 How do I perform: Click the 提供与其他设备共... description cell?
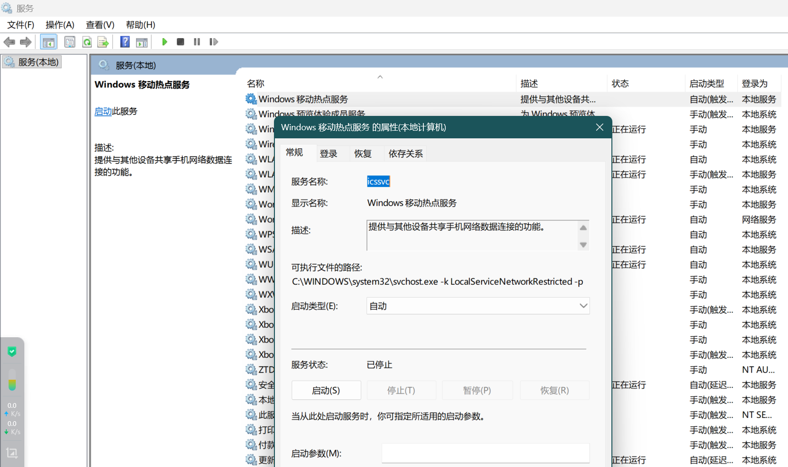(x=558, y=99)
